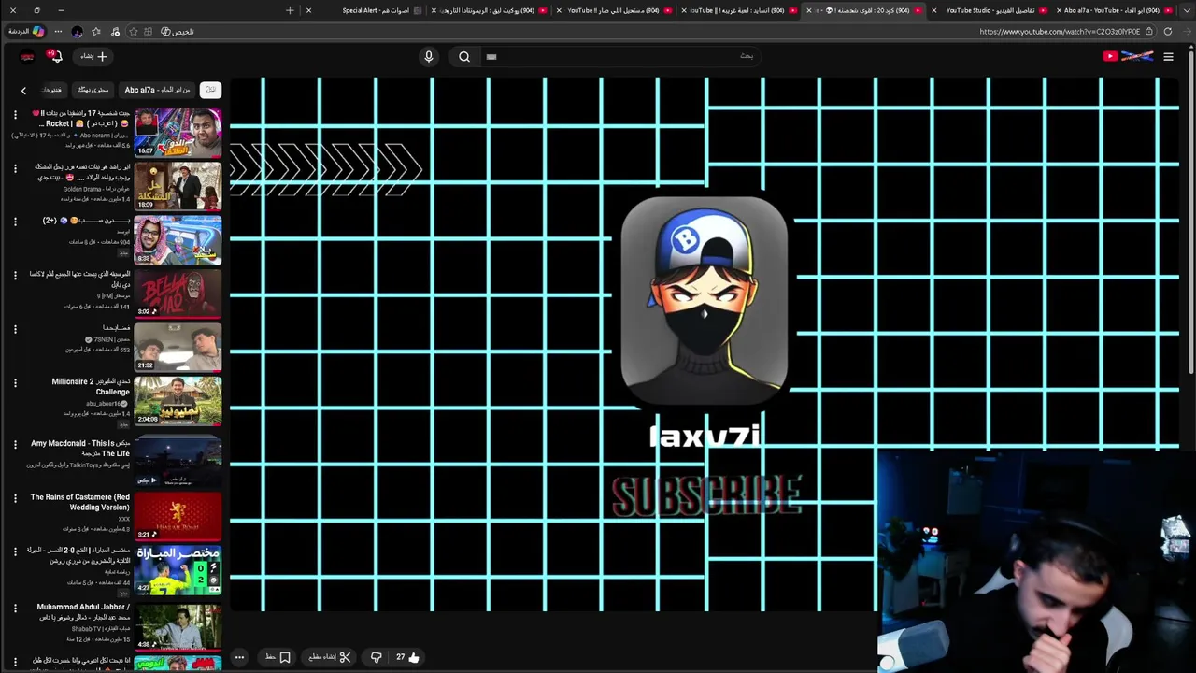The width and height of the screenshot is (1196, 673).
Task: Save the video with bookmark icon
Action: coord(278,657)
